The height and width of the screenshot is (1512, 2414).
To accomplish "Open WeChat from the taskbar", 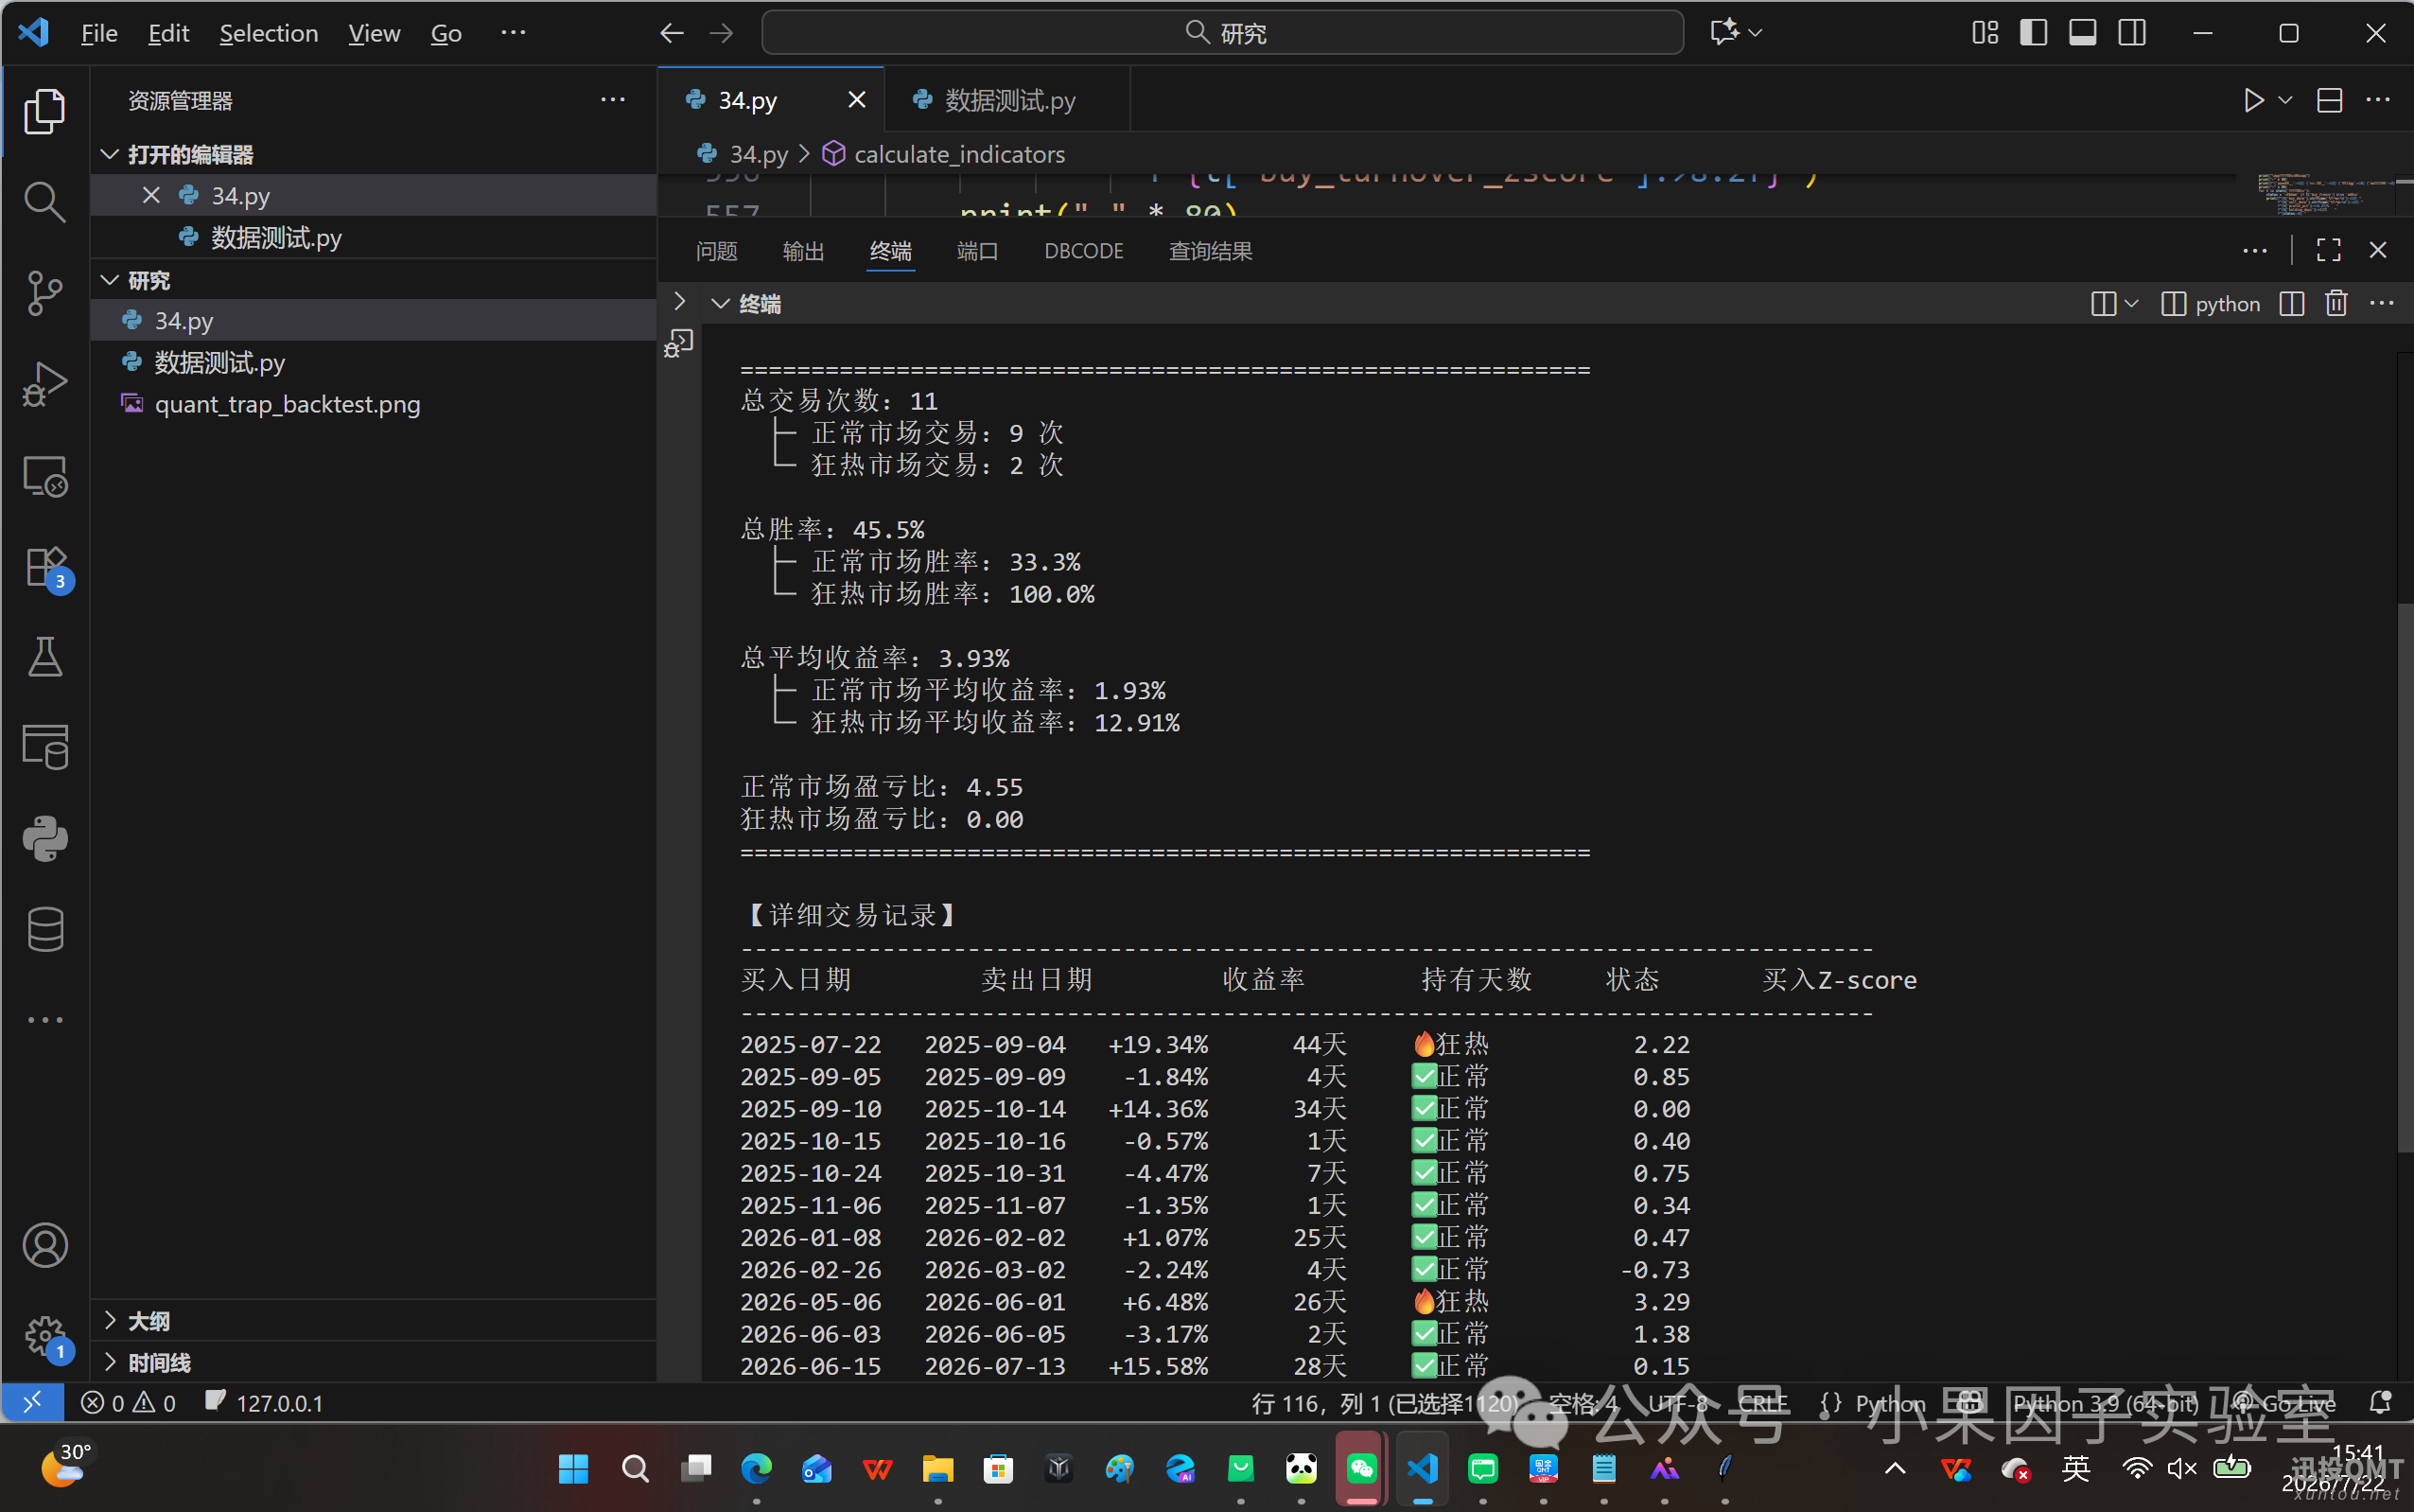I will (x=1361, y=1468).
